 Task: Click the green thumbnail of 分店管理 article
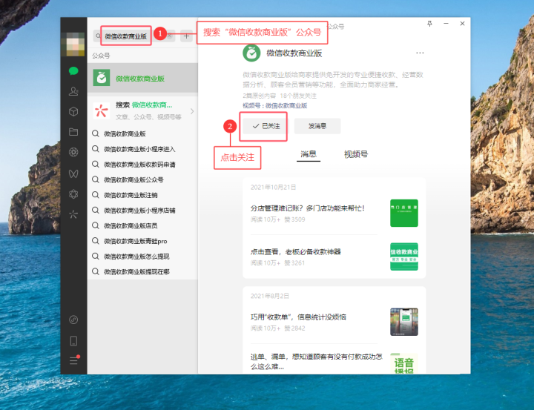click(x=404, y=213)
